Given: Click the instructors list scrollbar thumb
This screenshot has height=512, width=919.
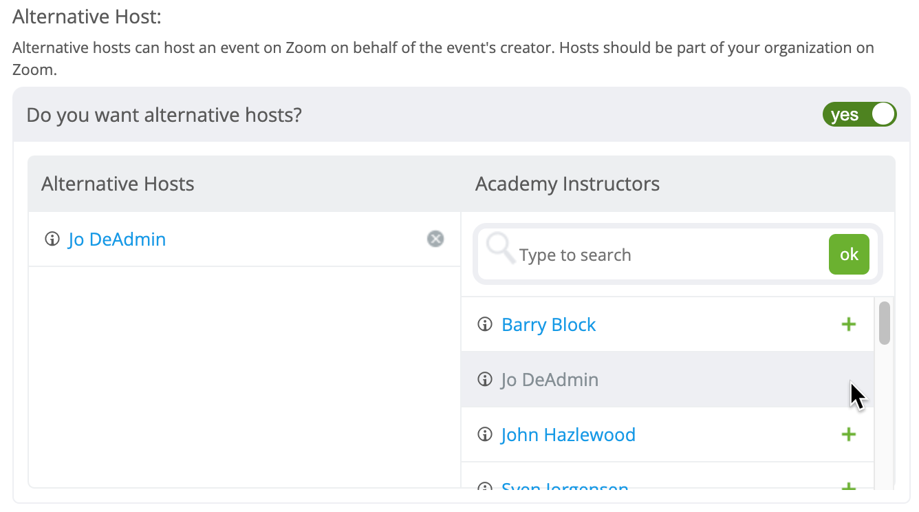Looking at the screenshot, I should pyautogui.click(x=885, y=323).
